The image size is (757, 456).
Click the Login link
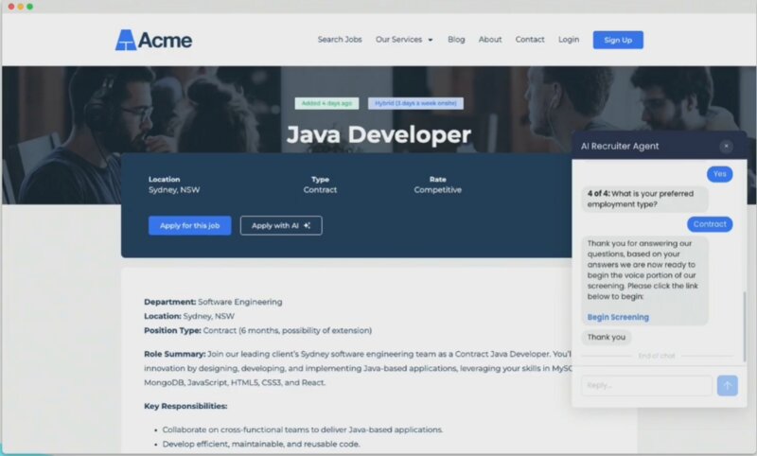point(569,40)
